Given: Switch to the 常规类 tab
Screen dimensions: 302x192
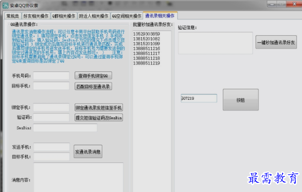Looking at the screenshot, I should 13,16.
